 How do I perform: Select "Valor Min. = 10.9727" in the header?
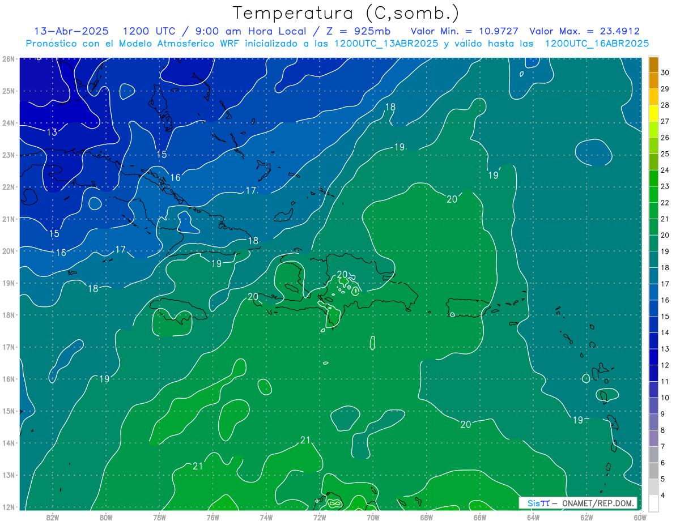[465, 31]
